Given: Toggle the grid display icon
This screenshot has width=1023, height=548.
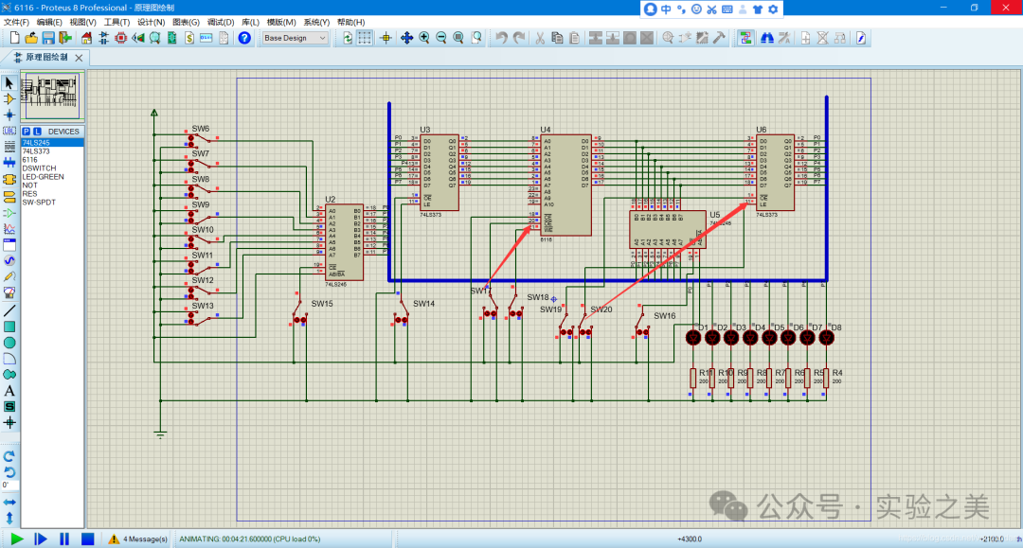Looking at the screenshot, I should pyautogui.click(x=365, y=39).
